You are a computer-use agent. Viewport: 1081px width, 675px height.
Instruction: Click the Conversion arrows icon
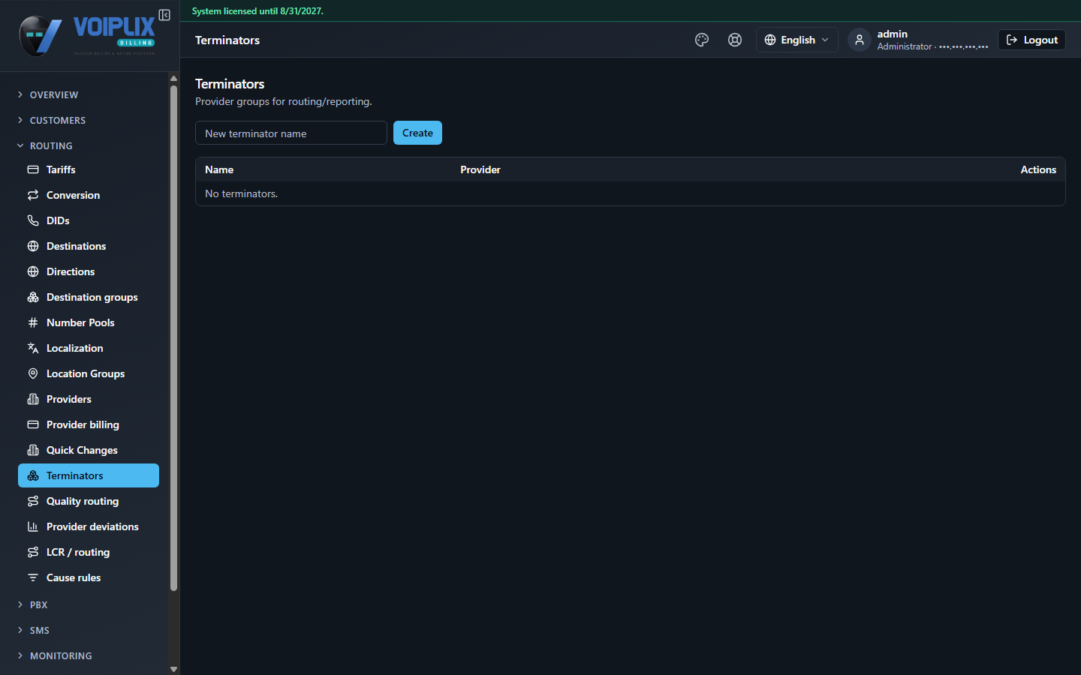[33, 195]
